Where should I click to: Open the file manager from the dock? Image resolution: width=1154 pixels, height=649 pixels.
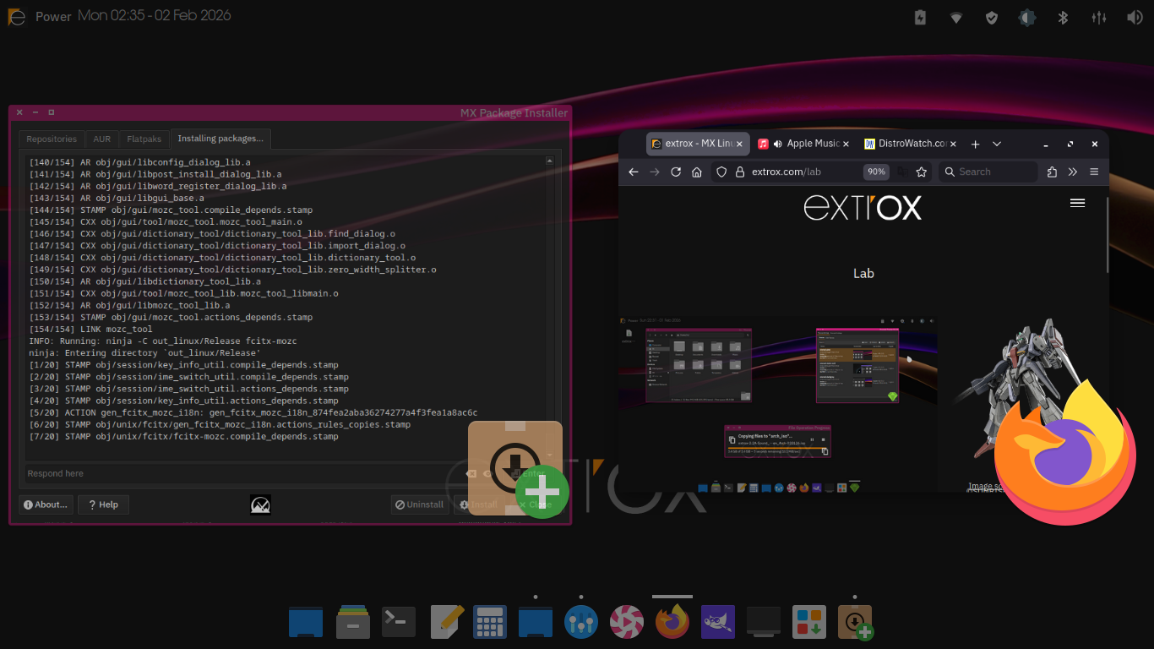pyautogui.click(x=353, y=622)
